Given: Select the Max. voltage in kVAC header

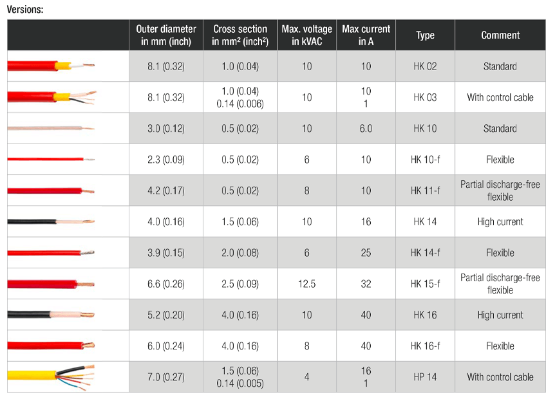Looking at the screenshot, I should (x=307, y=35).
